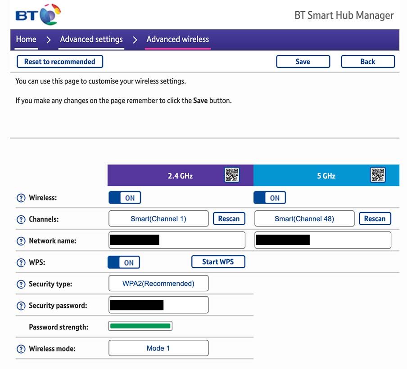Viewport: 407px width, 369px height.
Task: Click the Security password input field
Action: [x=158, y=305]
